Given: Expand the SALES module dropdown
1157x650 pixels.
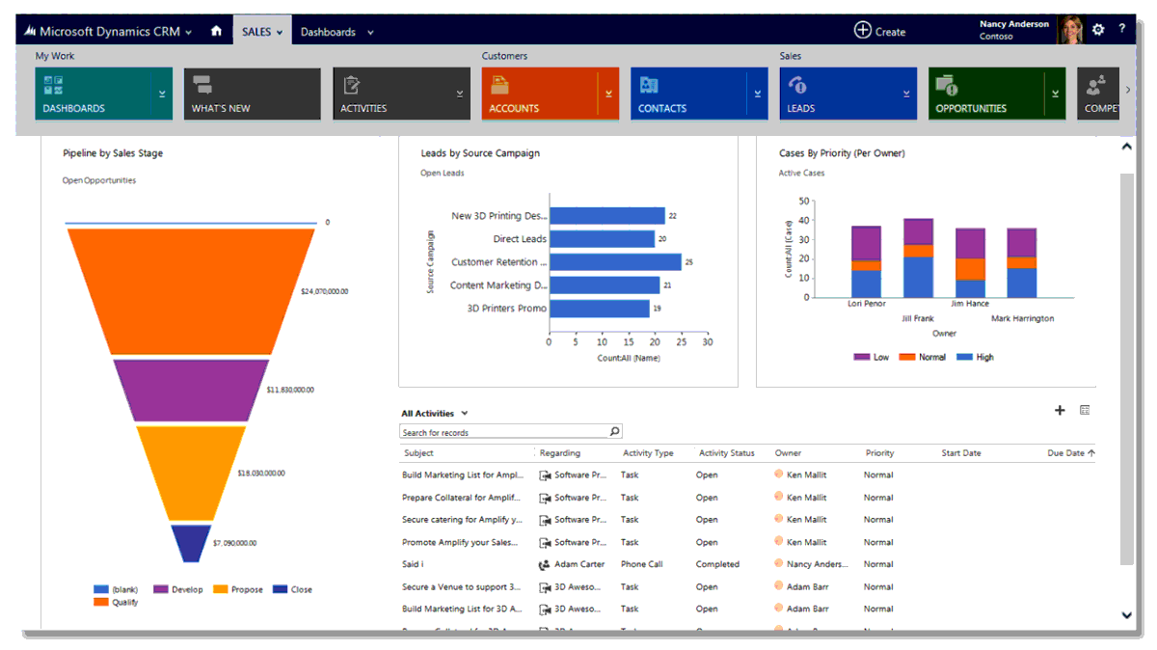Looking at the screenshot, I should [x=280, y=32].
